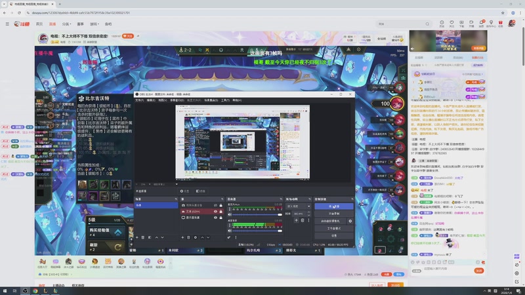
Task: Click the share arrow beside the follow button
Action: point(138,36)
